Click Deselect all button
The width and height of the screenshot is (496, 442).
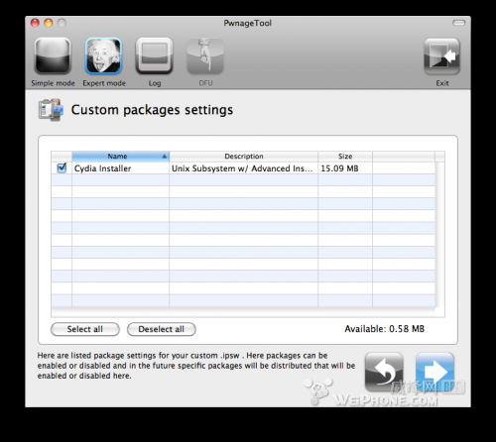click(162, 329)
